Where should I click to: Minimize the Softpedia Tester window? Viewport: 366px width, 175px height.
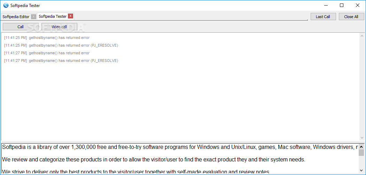click(326, 5)
